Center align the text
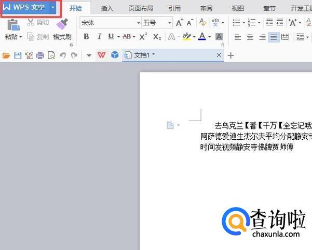Viewport: 312px width, 250px height. [x=250, y=37]
